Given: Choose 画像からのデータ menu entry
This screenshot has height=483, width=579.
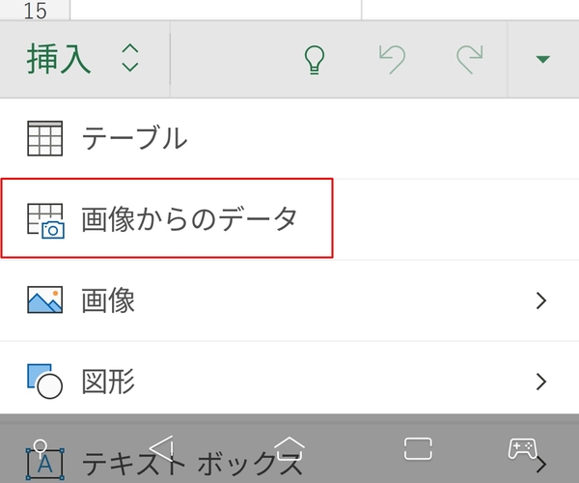Looking at the screenshot, I should pyautogui.click(x=189, y=219).
